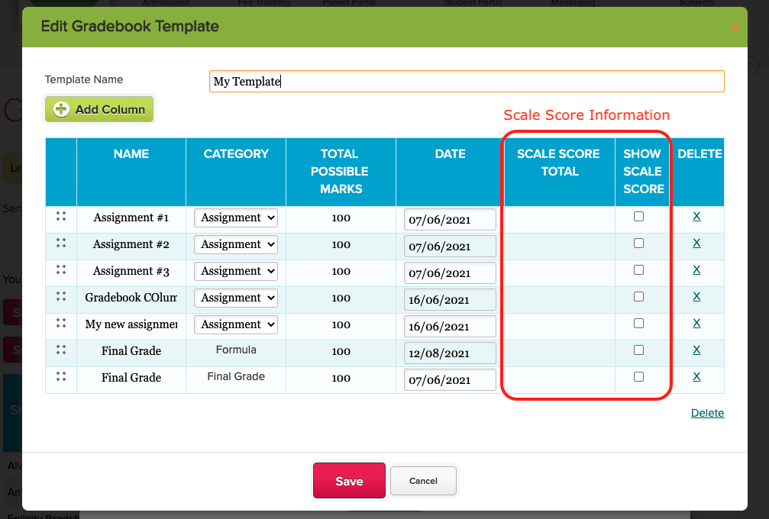
Task: Delete My new assignment row via X
Action: pos(696,323)
